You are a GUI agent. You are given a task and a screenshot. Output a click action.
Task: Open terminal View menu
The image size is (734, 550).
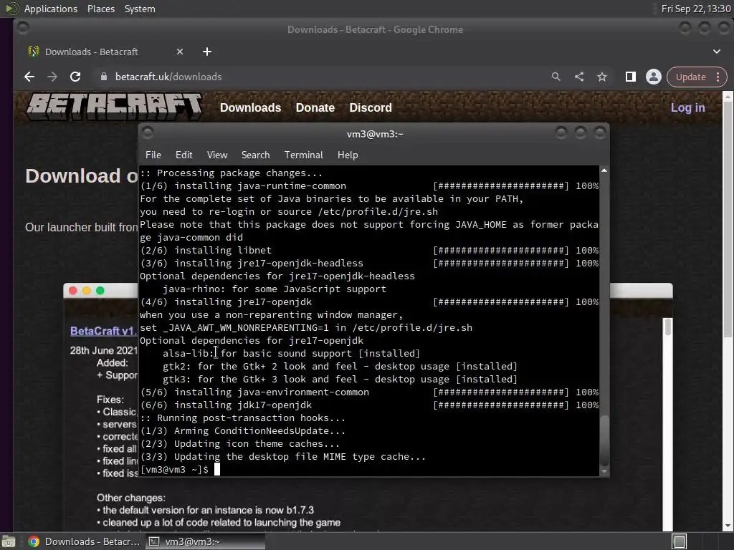(217, 155)
